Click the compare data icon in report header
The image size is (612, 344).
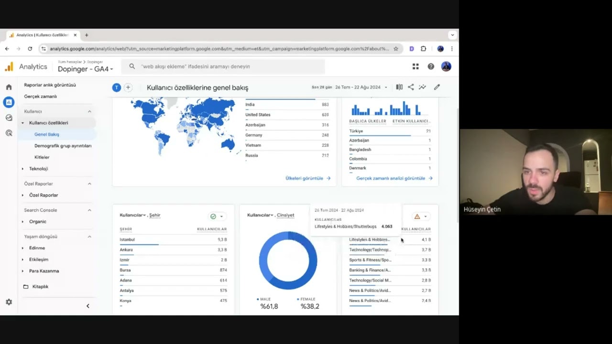coord(399,87)
